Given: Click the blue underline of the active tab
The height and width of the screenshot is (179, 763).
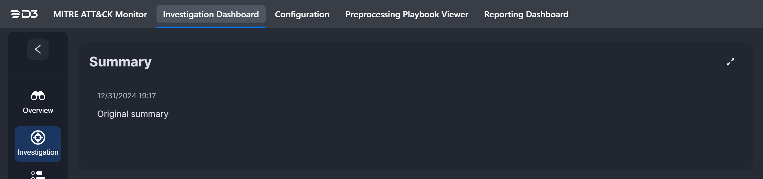Looking at the screenshot, I should pos(211,27).
